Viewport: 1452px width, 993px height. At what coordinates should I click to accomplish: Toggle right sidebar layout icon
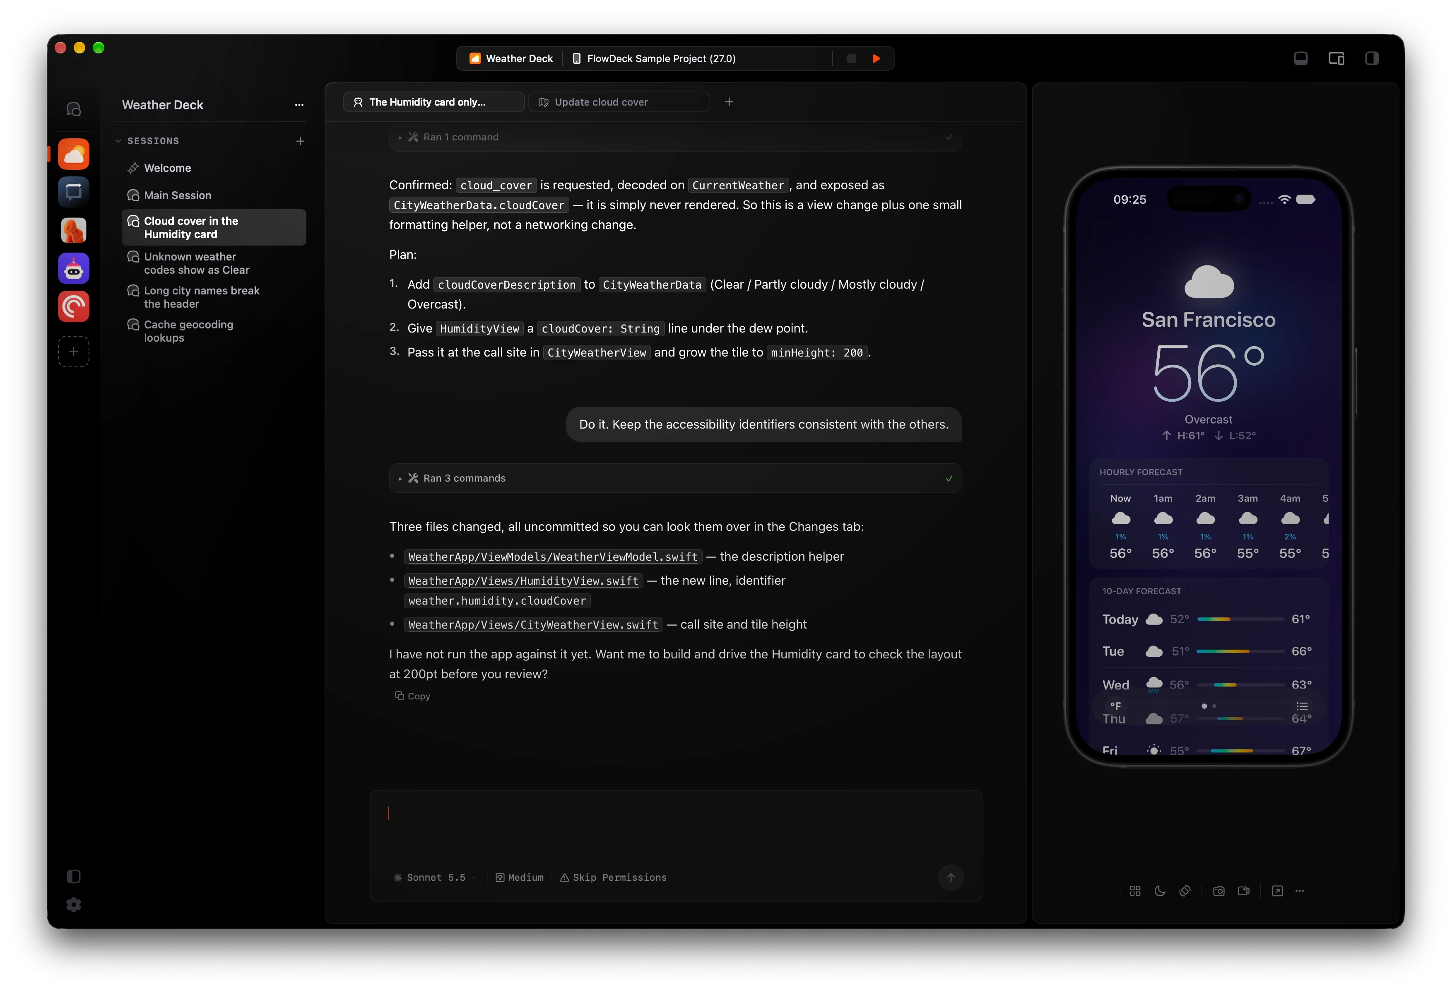(1371, 59)
